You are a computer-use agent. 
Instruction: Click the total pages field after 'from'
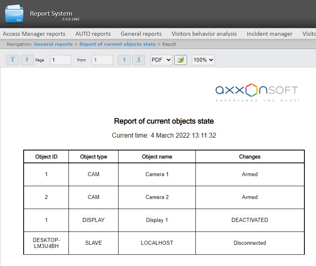pos(102,60)
